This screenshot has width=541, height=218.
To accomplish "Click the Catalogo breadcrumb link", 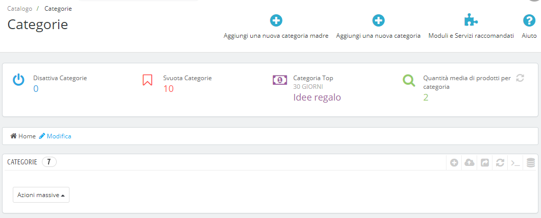I will pyautogui.click(x=19, y=9).
